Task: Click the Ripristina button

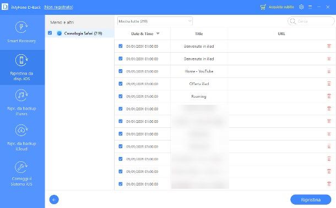Action: click(x=311, y=200)
